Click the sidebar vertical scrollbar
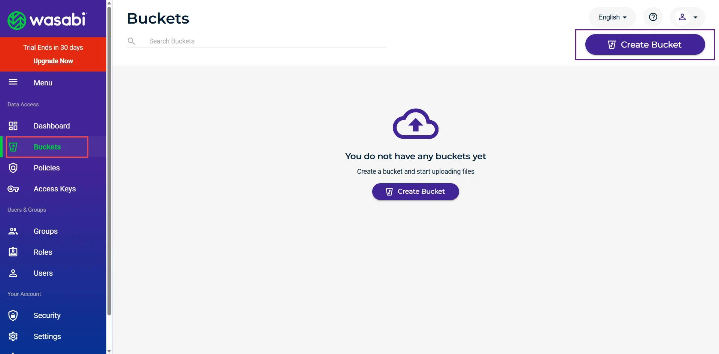The width and height of the screenshot is (719, 354). (109, 161)
